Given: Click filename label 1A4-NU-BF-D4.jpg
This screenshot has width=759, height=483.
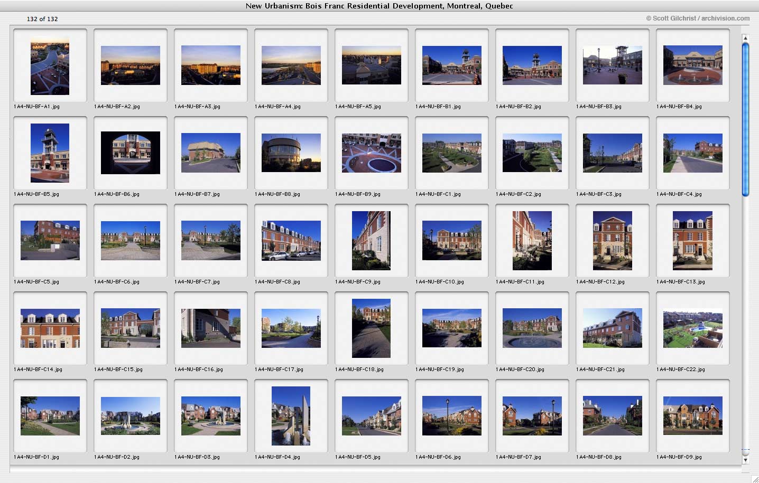Looking at the screenshot, I should point(277,457).
